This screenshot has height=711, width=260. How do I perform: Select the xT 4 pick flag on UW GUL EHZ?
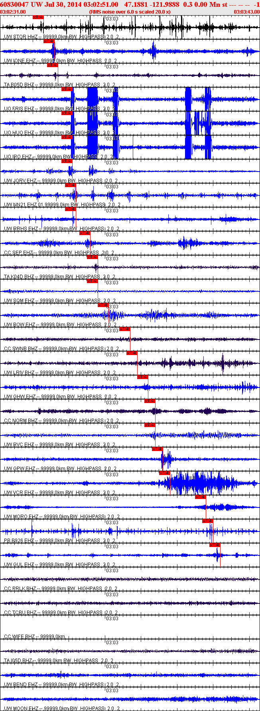point(215,545)
